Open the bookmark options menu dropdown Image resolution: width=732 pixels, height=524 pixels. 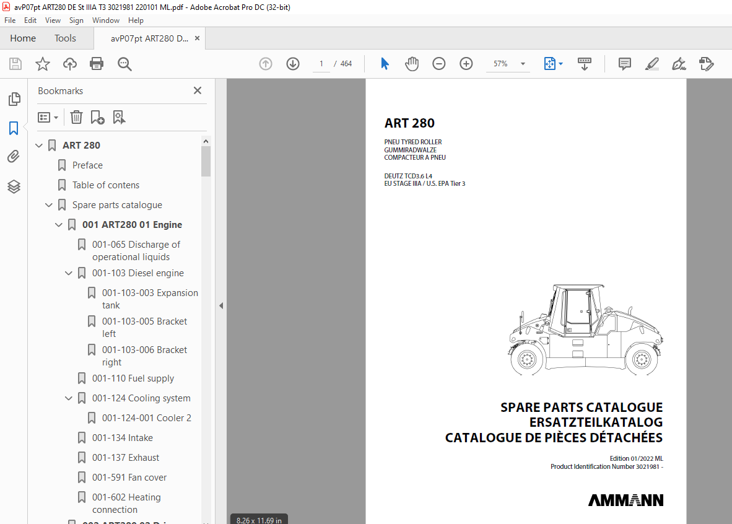pos(48,117)
